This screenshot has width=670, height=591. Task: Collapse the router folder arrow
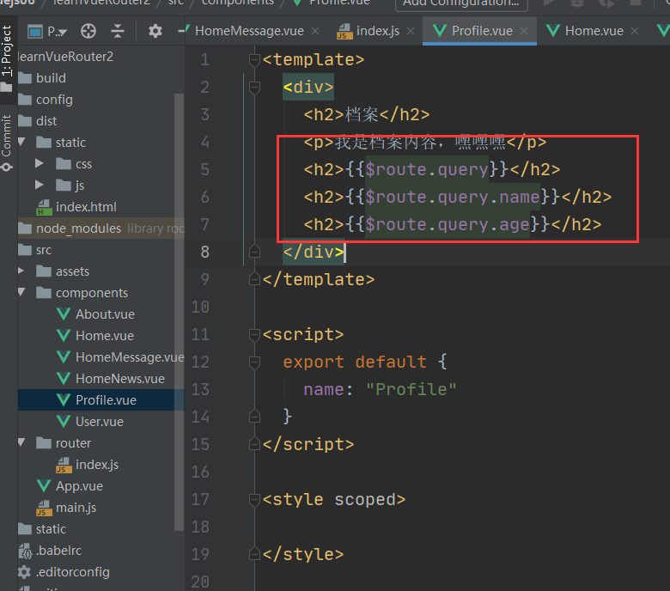click(22, 442)
